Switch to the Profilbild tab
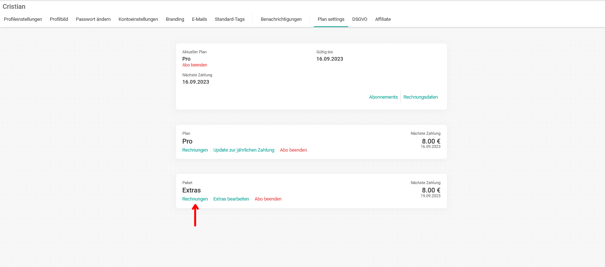 click(x=59, y=19)
